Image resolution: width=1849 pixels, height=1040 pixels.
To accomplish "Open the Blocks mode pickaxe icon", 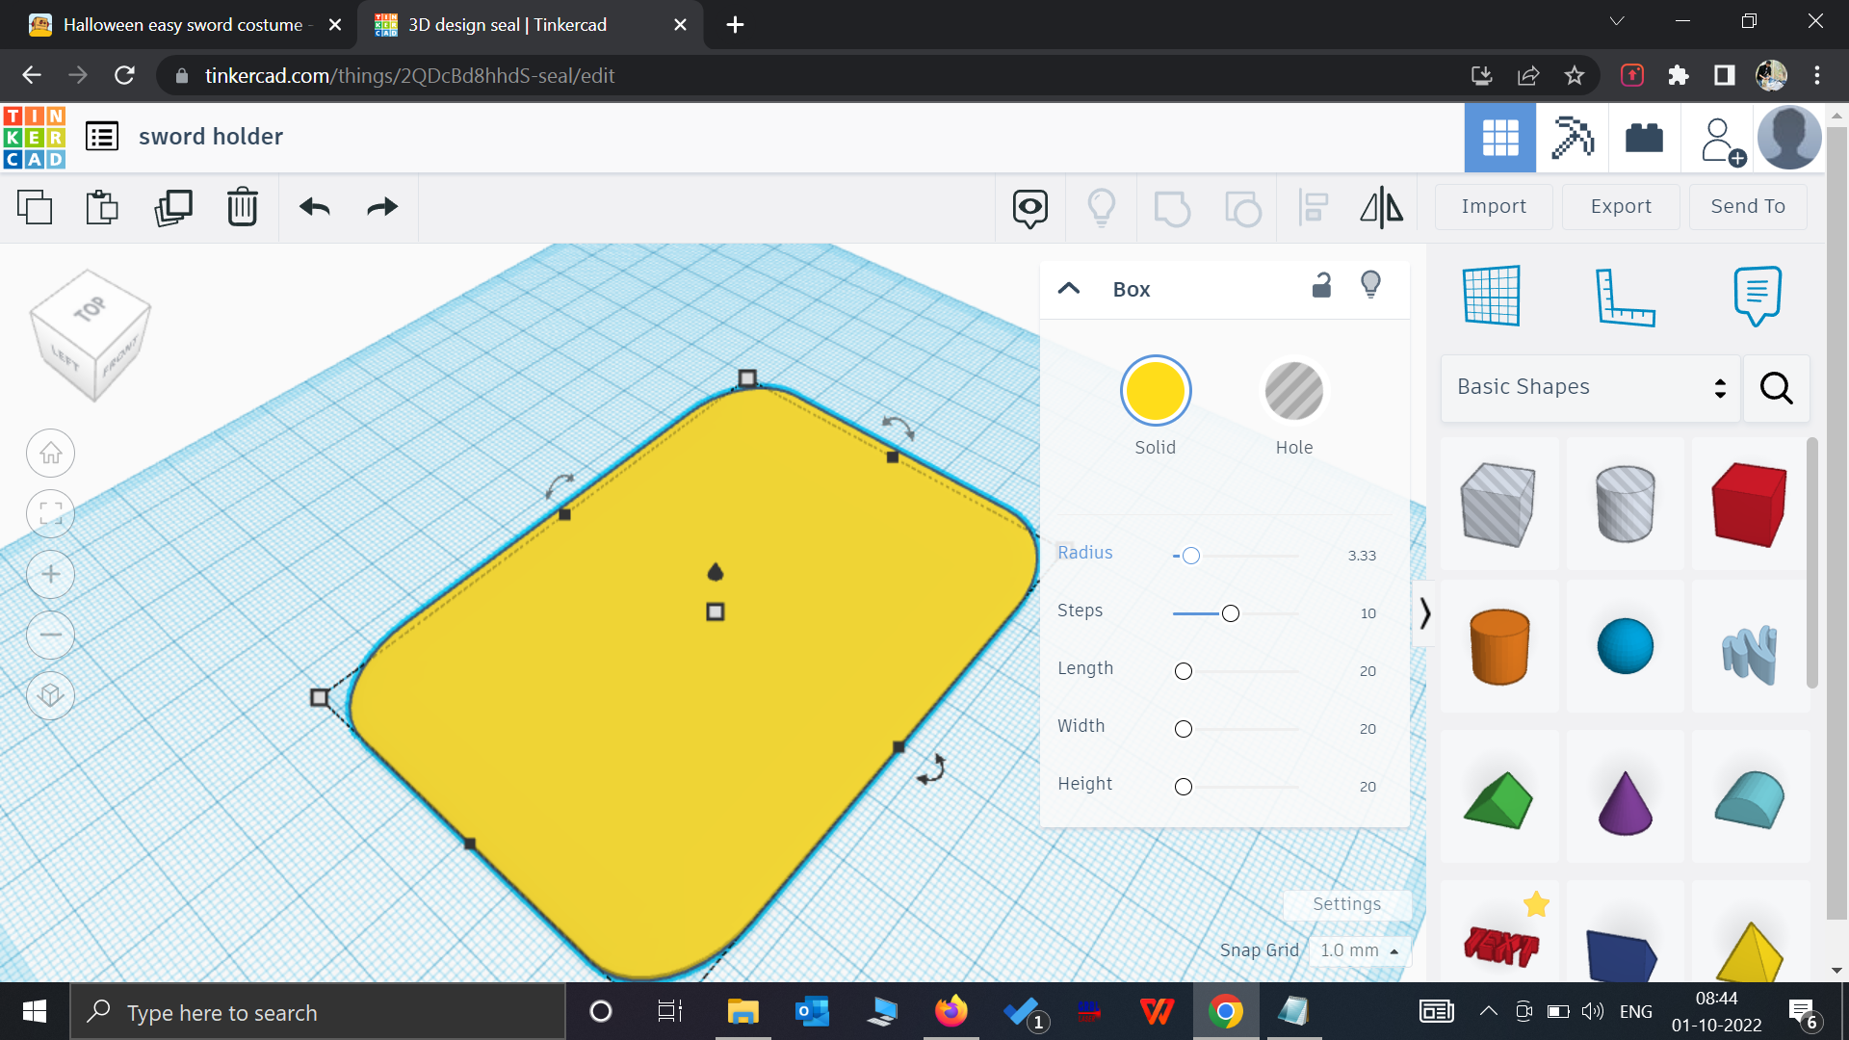I will click(1572, 138).
